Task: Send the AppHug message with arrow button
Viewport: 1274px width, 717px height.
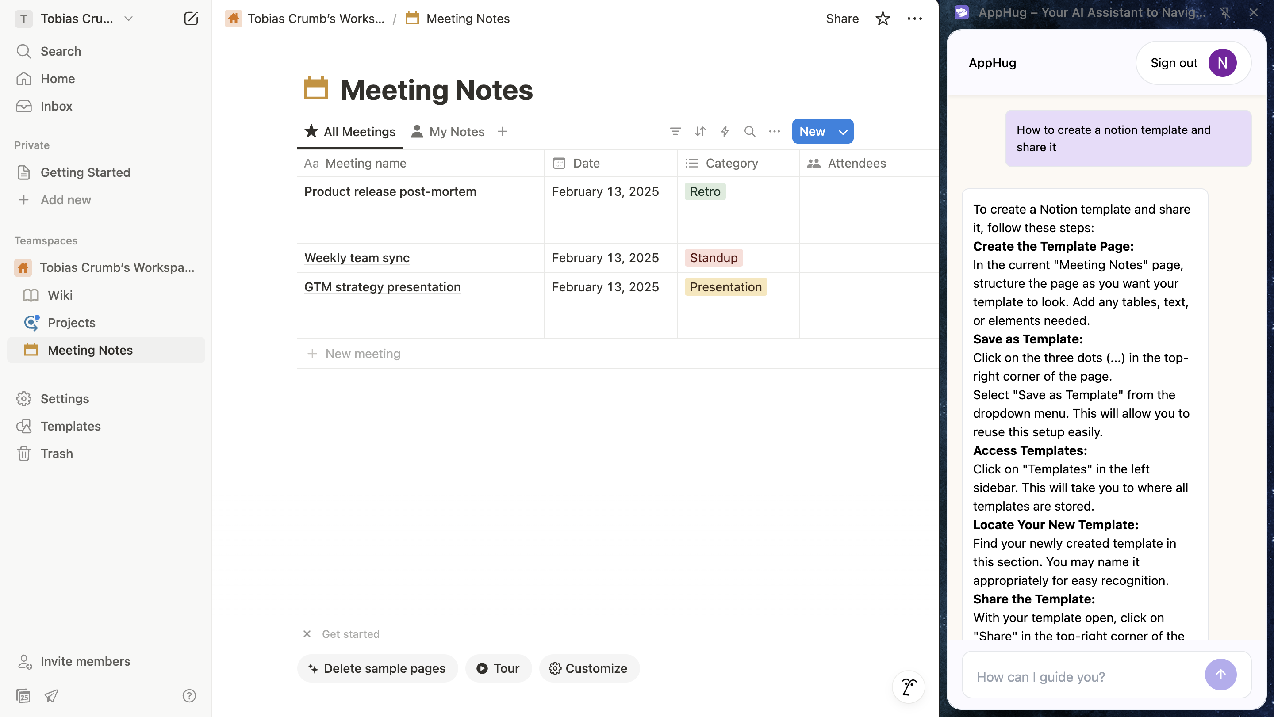Action: click(x=1220, y=675)
